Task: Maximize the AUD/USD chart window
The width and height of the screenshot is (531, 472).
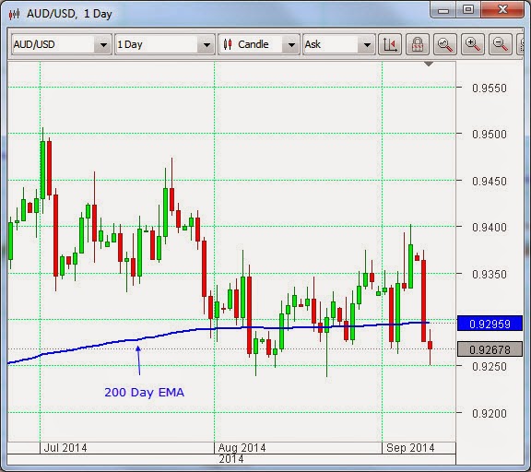Action: 468,9
